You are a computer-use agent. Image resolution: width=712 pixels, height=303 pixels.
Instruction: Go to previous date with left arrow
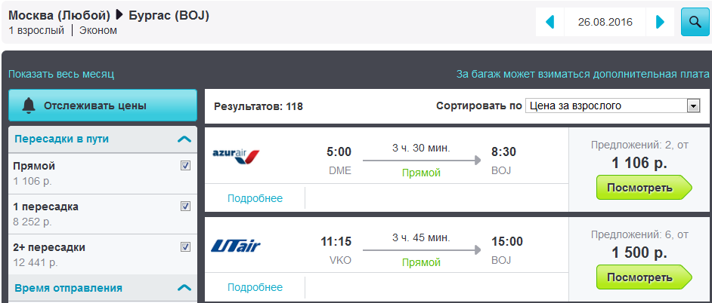pyautogui.click(x=550, y=22)
